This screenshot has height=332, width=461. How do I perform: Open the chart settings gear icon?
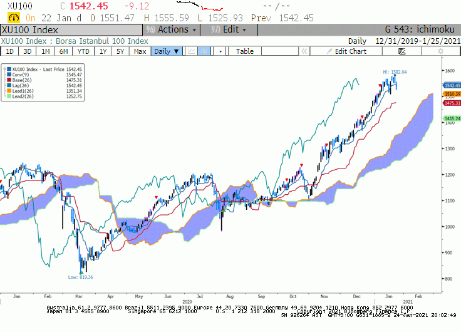440,51
